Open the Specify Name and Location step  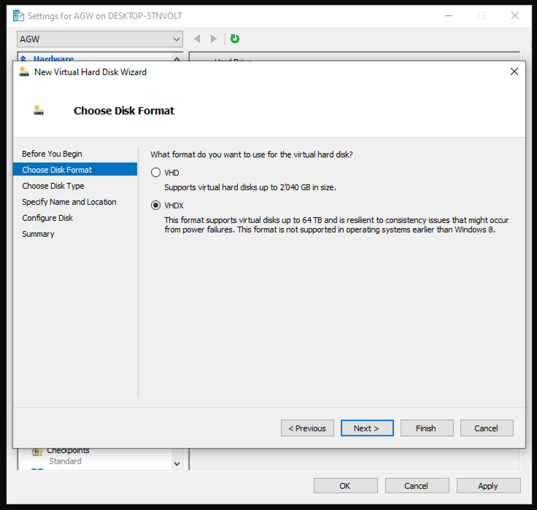(69, 202)
